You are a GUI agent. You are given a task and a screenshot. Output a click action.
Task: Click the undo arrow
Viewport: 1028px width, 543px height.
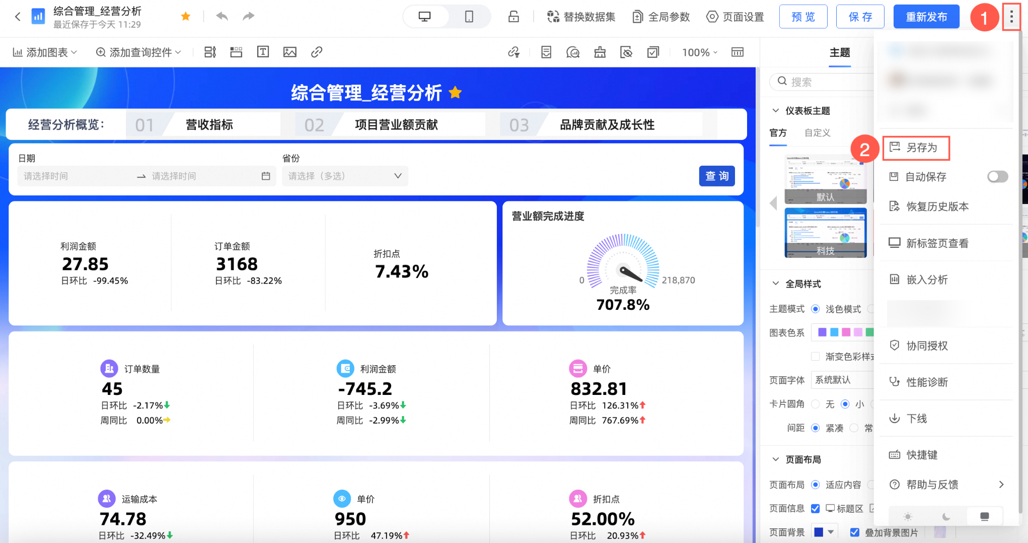click(x=222, y=17)
